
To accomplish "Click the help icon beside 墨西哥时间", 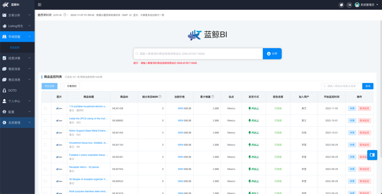I will point(65,15).
